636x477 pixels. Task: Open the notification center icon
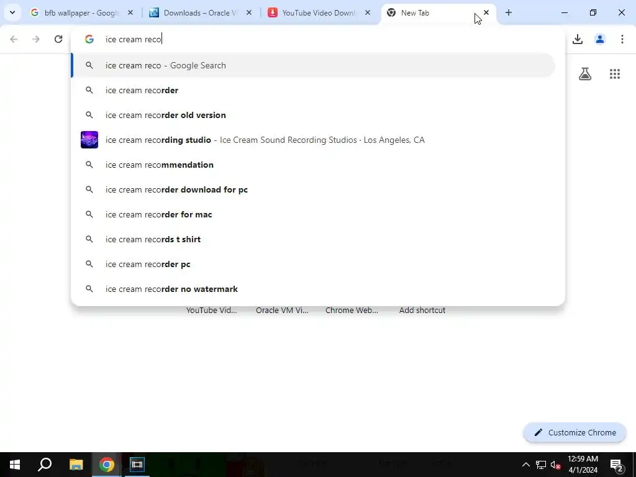point(617,465)
